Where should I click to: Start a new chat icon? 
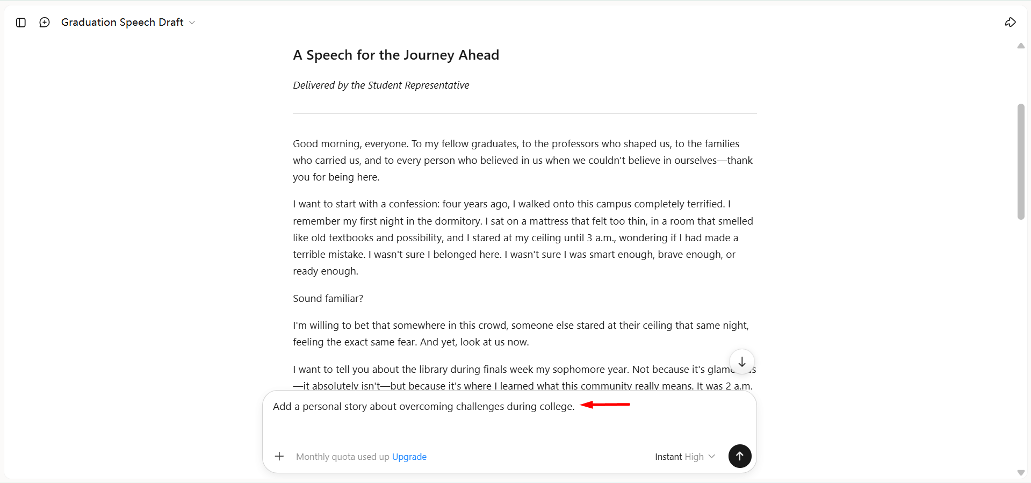[45, 23]
